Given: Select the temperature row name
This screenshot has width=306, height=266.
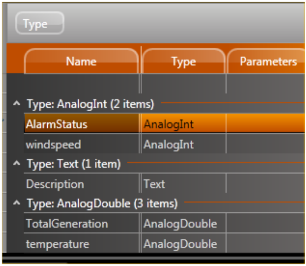Looking at the screenshot, I should tap(57, 244).
